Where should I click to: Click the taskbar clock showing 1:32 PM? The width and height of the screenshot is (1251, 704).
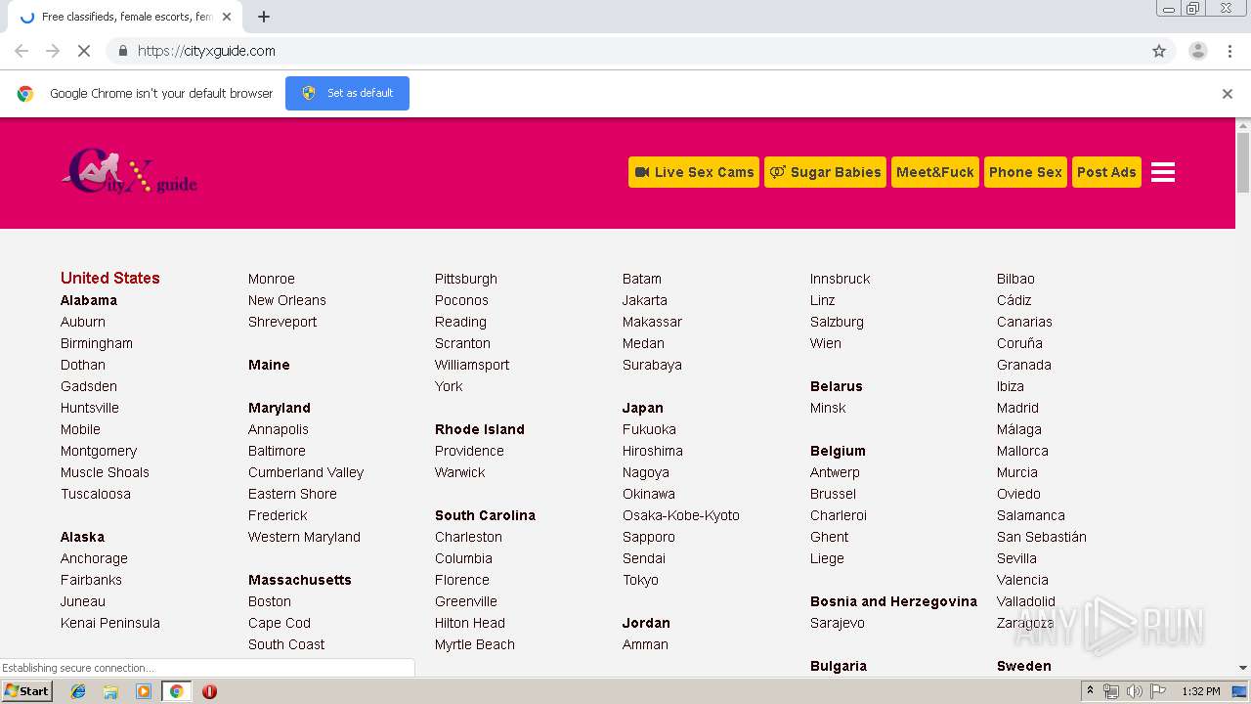(x=1201, y=691)
